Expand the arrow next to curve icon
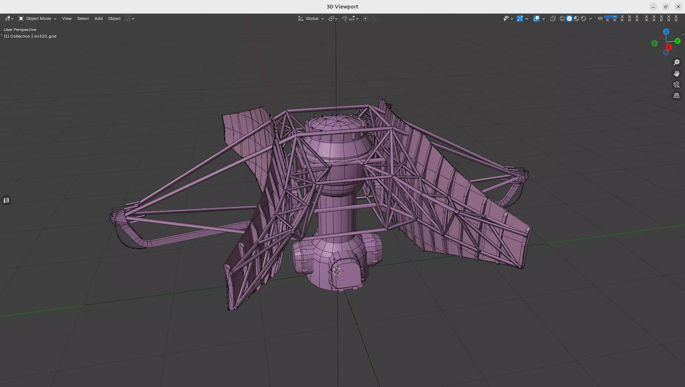The height and width of the screenshot is (387, 685). pos(133,18)
